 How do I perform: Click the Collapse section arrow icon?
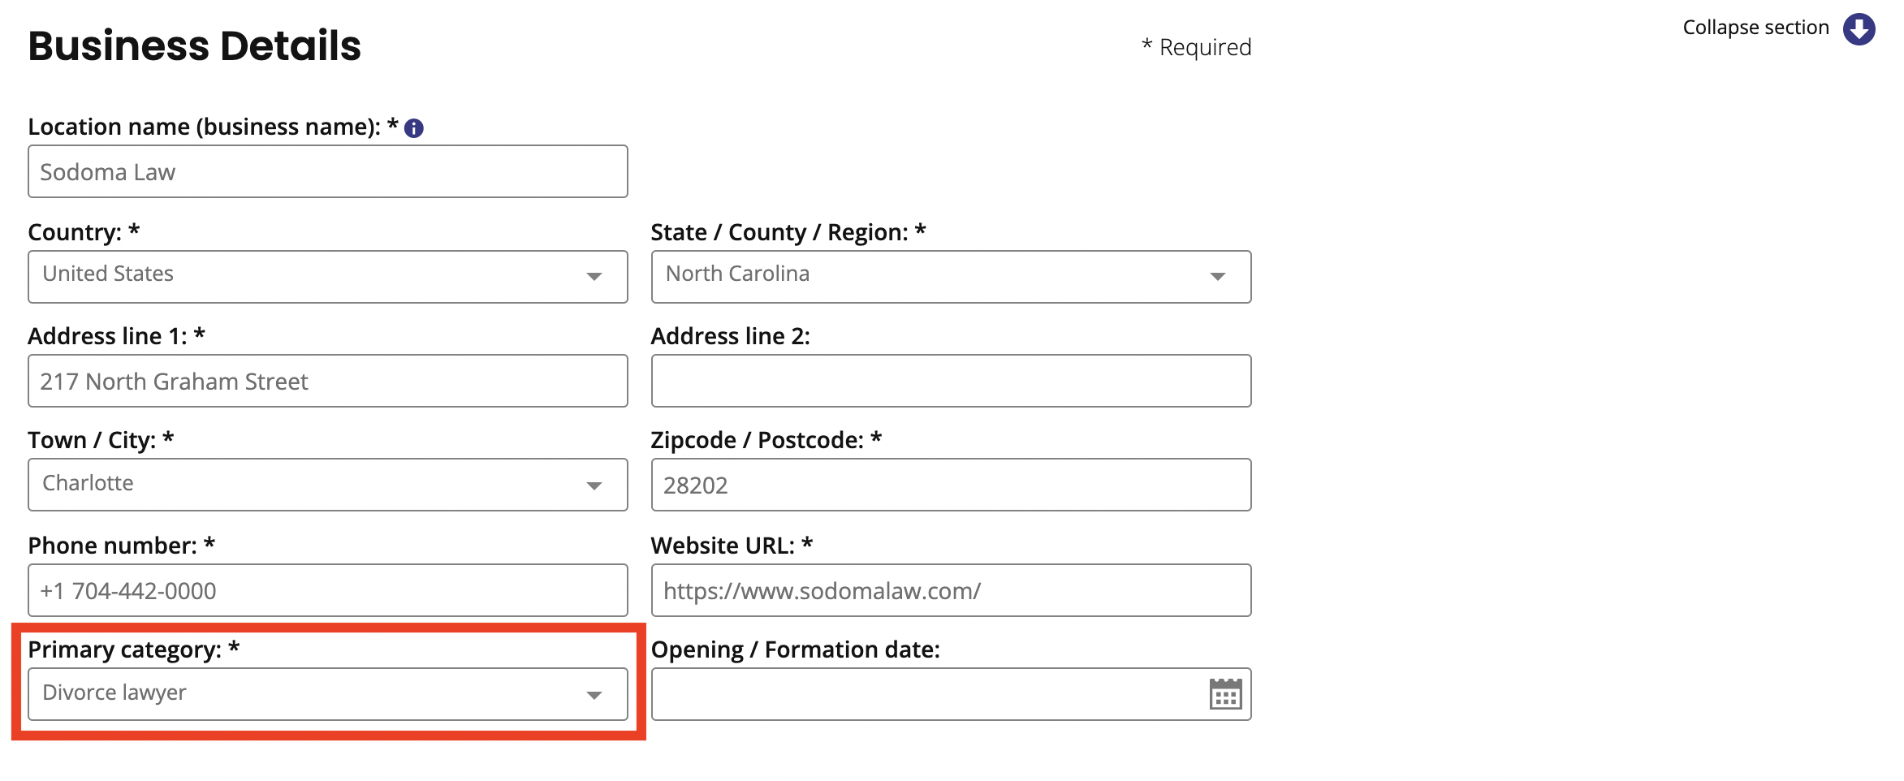1859,29
